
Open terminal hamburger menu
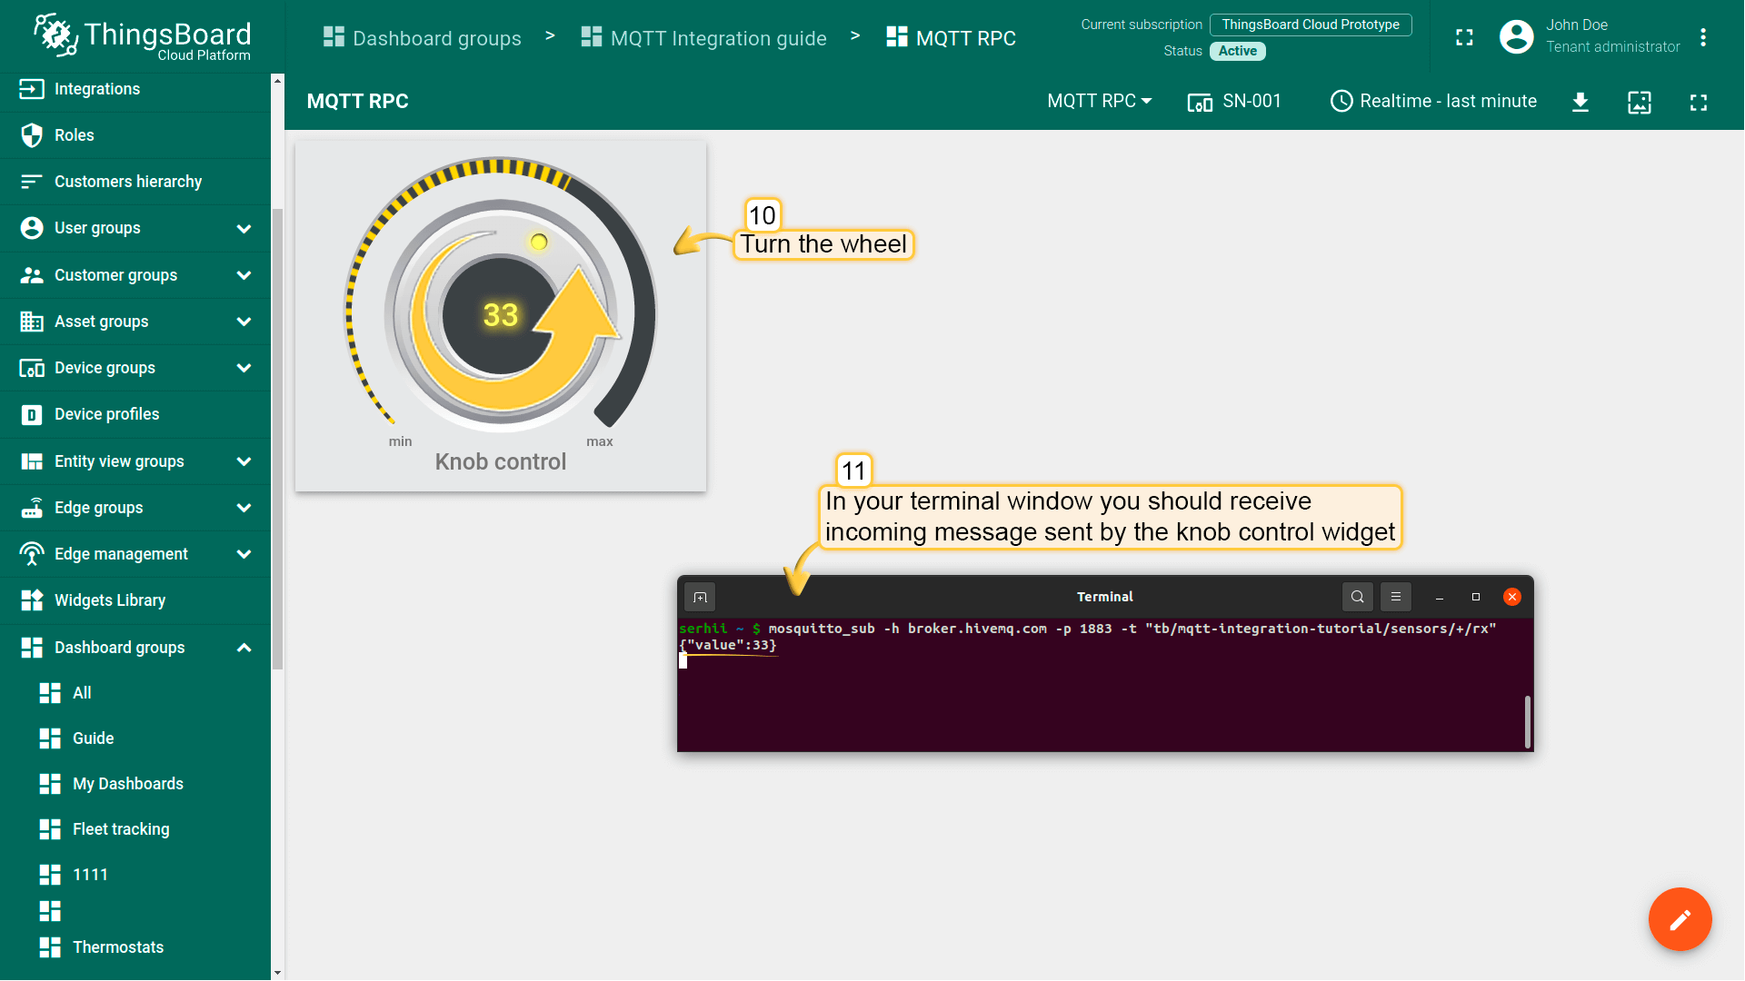point(1396,597)
